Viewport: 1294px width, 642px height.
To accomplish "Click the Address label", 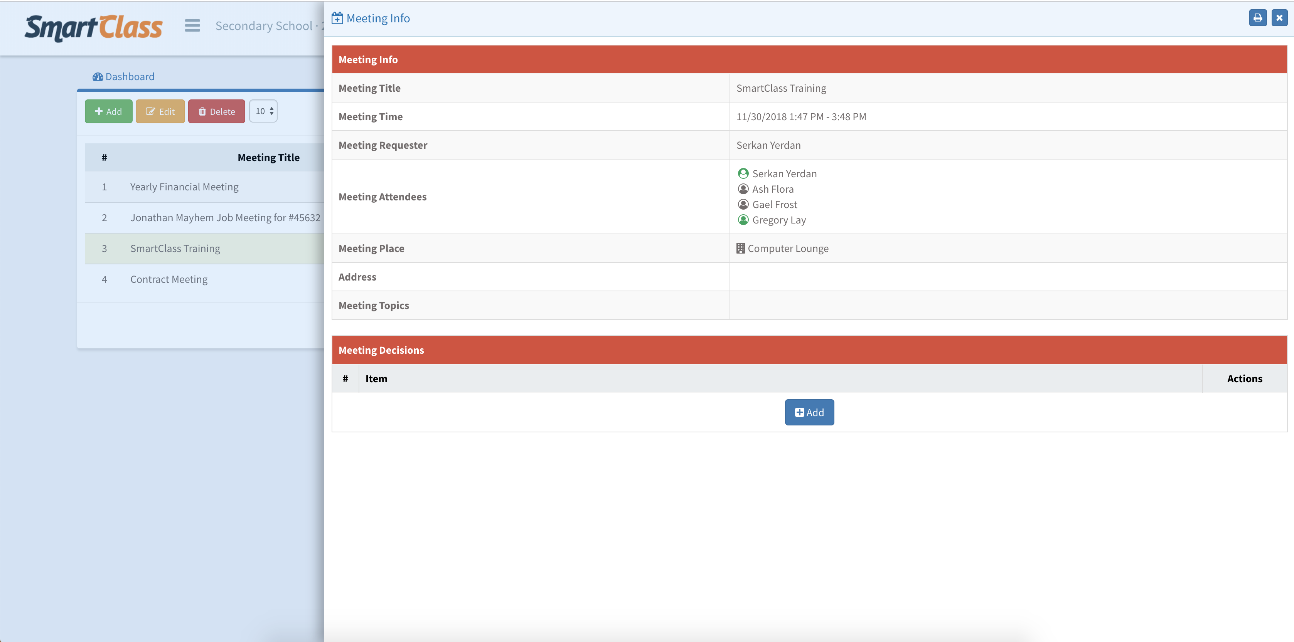I will [x=357, y=277].
